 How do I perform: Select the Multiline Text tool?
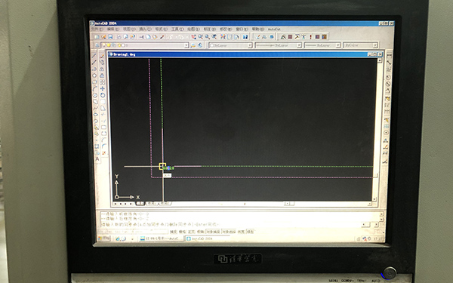(97, 158)
